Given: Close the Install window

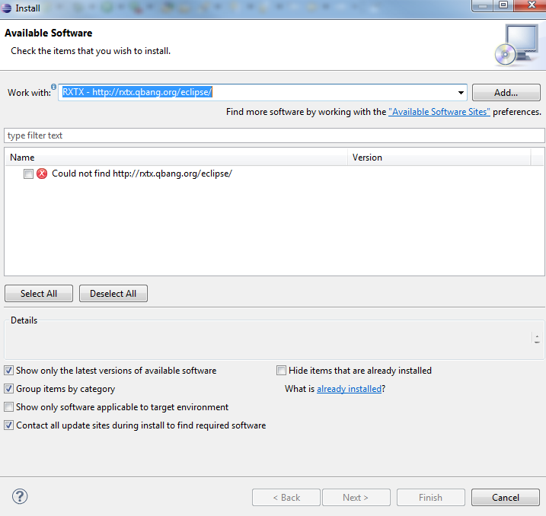Looking at the screenshot, I should (x=531, y=5).
